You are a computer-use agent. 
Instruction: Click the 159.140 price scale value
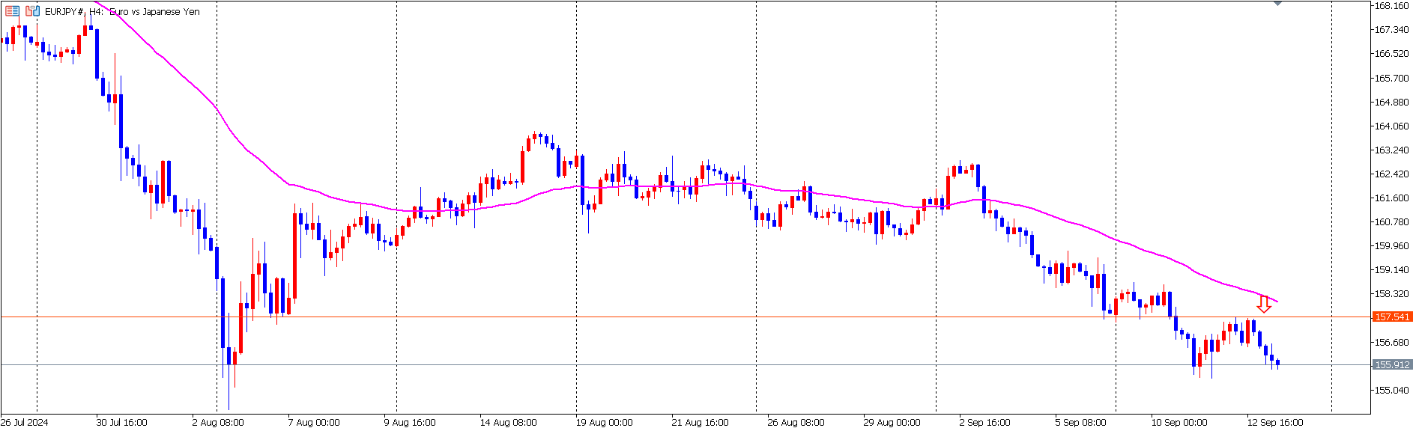(x=1392, y=269)
